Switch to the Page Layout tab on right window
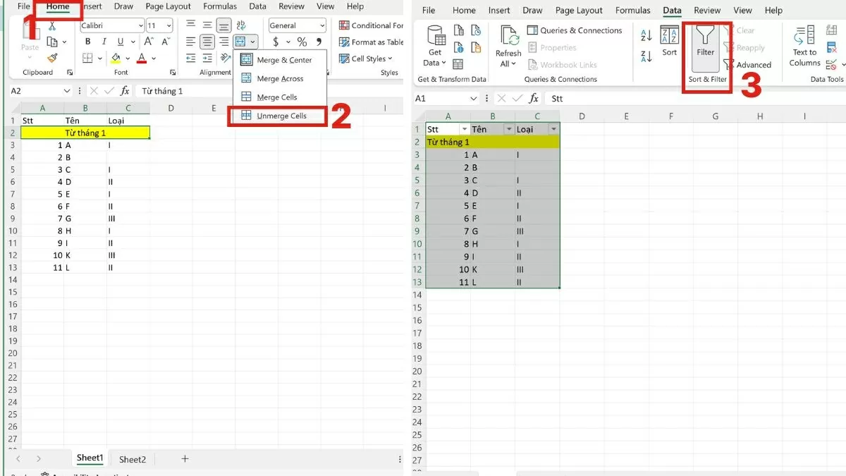846x476 pixels. (579, 11)
